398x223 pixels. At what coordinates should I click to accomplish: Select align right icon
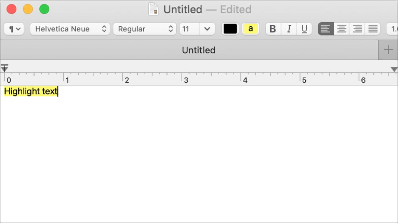(357, 29)
